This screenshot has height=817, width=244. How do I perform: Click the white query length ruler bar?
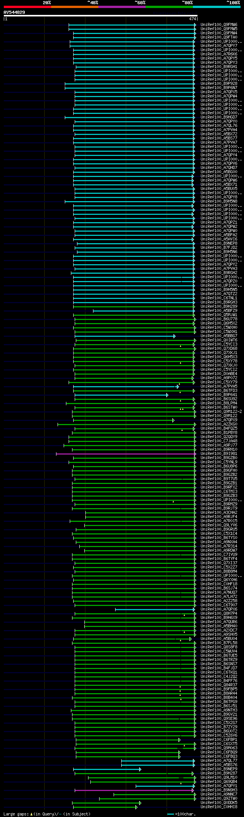pos(100,16)
